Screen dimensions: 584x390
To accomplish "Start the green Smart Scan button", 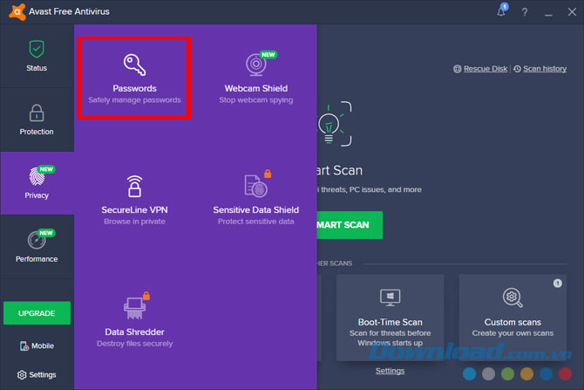I will click(350, 225).
